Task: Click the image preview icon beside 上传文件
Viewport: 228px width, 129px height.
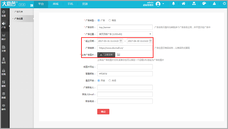Action: (x=119, y=55)
